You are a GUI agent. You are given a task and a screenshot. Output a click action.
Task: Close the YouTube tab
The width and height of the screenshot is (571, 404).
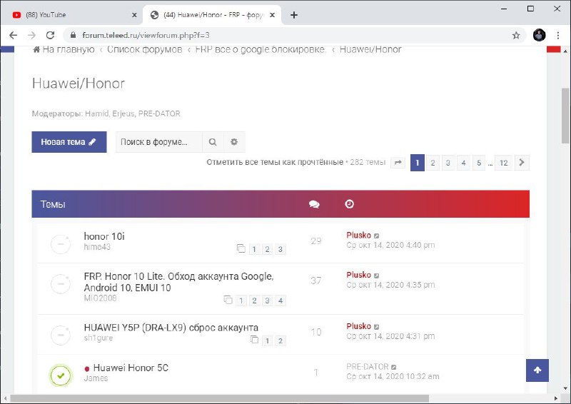click(x=134, y=15)
